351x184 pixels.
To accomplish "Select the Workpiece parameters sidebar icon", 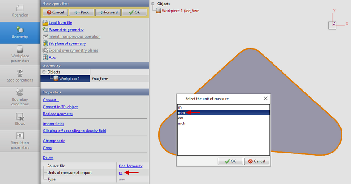I will coord(19,53).
